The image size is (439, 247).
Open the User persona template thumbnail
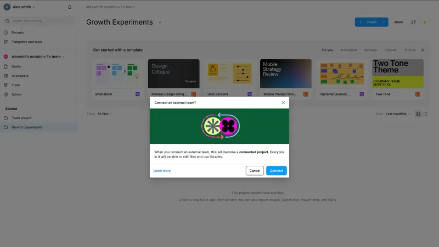pos(229,74)
